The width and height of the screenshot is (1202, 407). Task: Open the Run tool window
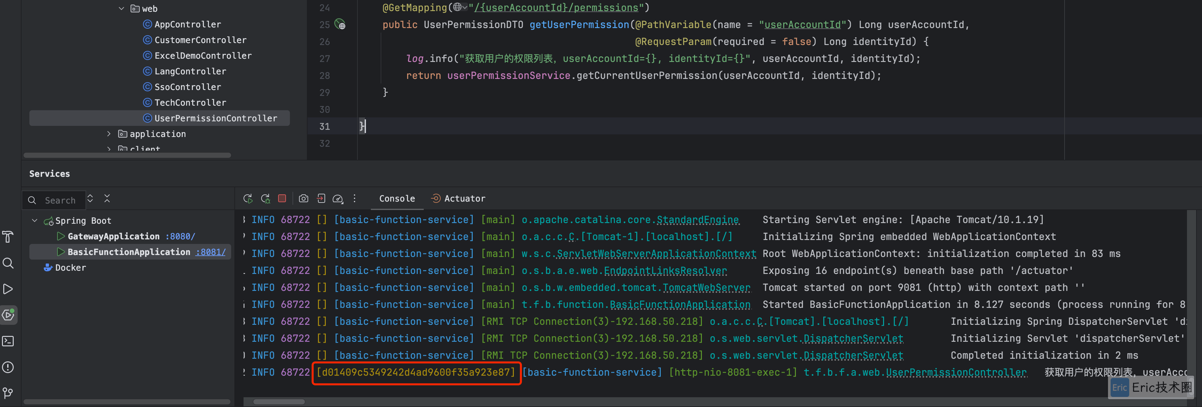pos(8,289)
